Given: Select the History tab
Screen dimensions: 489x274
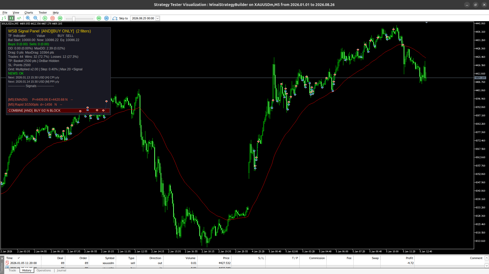Looking at the screenshot, I should (27, 270).
